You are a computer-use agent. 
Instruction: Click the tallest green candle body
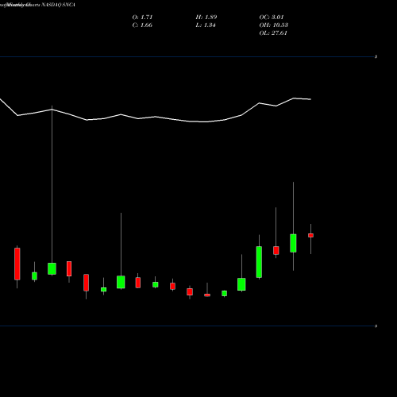point(259,262)
